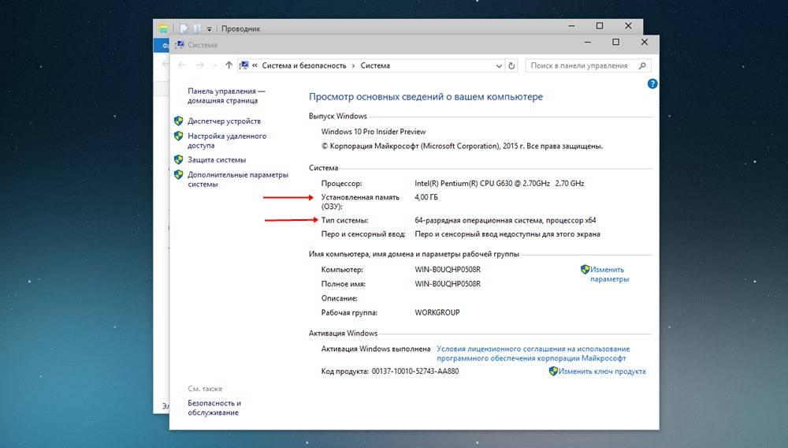Image resolution: width=788 pixels, height=448 pixels.
Task: Click shield icon next to 'Изменить ключ продукта'
Action: click(553, 371)
